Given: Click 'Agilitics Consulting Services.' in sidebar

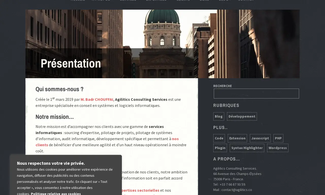Looking at the screenshot, I should pyautogui.click(x=235, y=168).
